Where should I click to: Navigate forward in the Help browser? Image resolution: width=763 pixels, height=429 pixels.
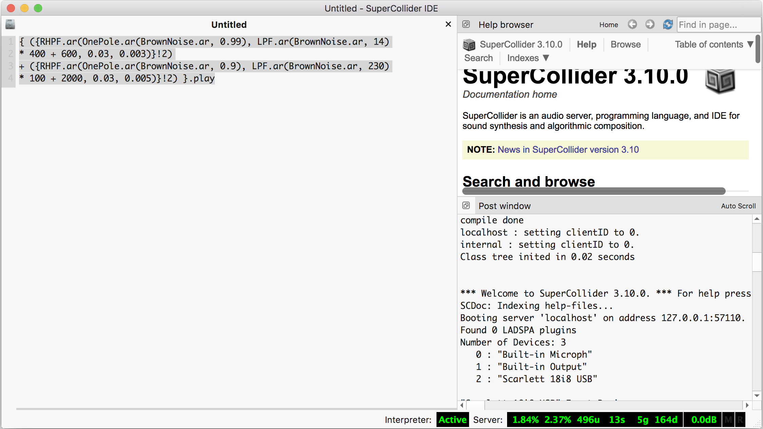tap(650, 24)
